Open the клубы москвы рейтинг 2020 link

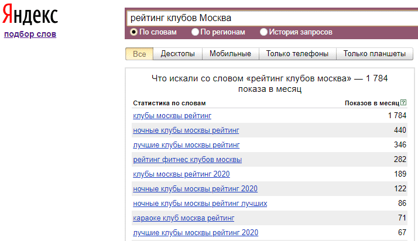[x=181, y=174]
